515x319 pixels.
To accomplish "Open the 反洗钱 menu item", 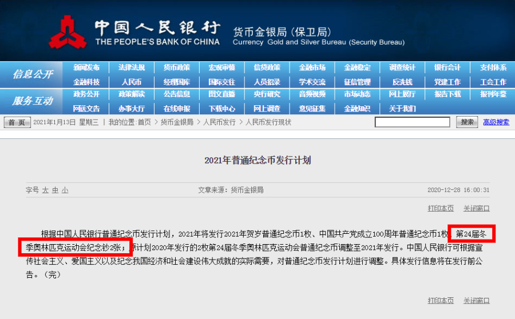I will tap(402, 82).
